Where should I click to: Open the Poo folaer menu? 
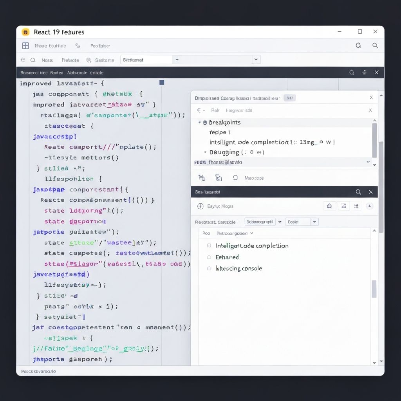(x=100, y=46)
